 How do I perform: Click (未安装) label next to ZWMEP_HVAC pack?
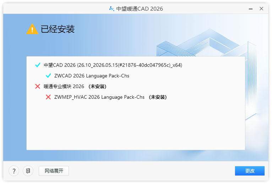pos(158,97)
